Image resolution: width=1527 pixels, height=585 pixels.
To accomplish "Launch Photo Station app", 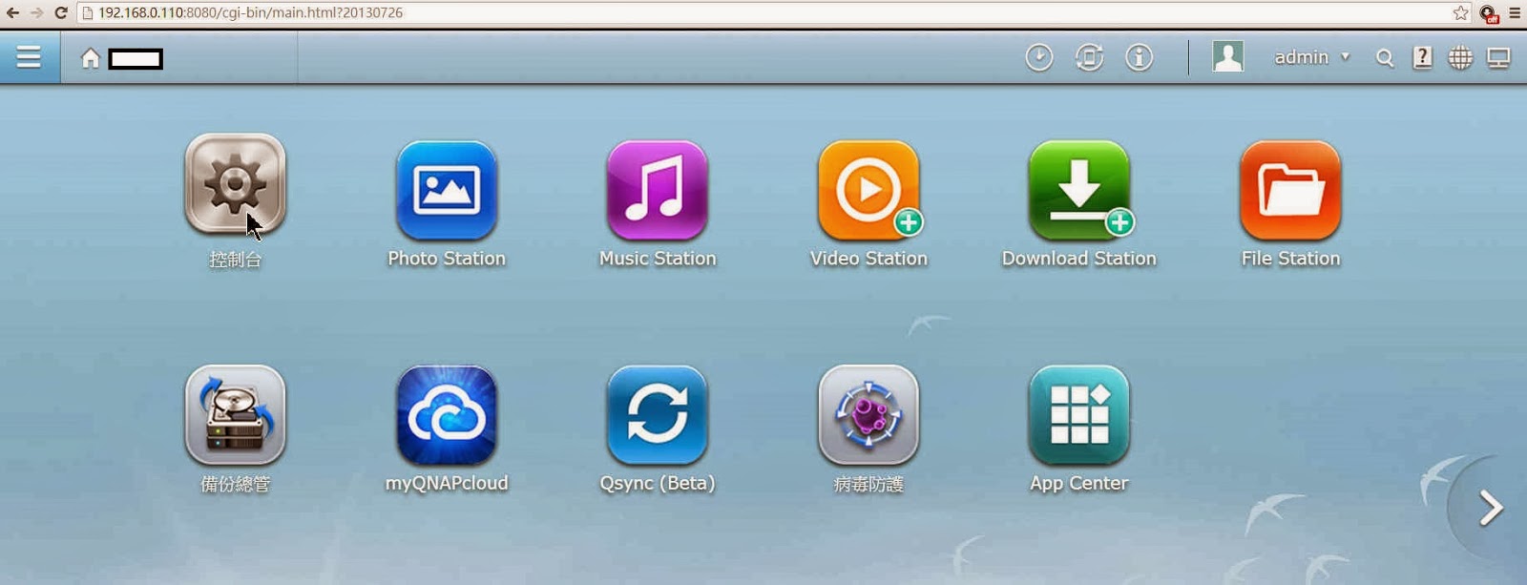I will [x=447, y=190].
